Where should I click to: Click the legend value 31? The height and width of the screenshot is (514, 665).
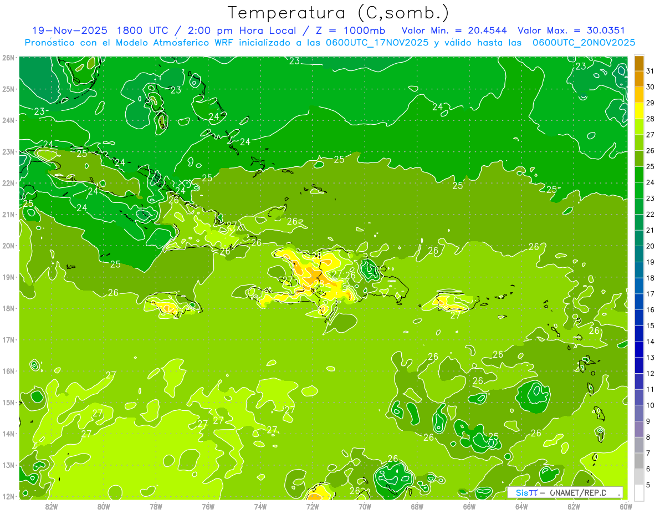click(x=650, y=71)
